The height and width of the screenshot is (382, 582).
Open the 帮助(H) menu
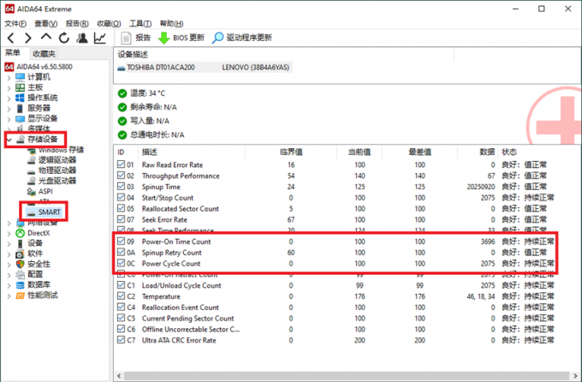171,23
